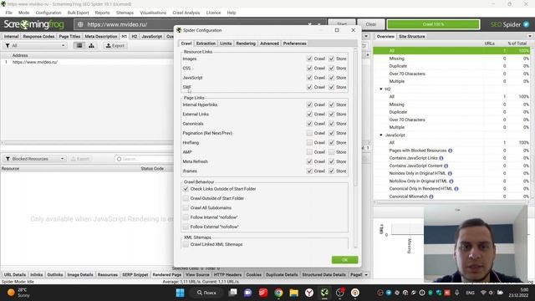Switch to list view icon in toolbar
Screen dimensions: 535x301
pyautogui.click(x=79, y=45)
